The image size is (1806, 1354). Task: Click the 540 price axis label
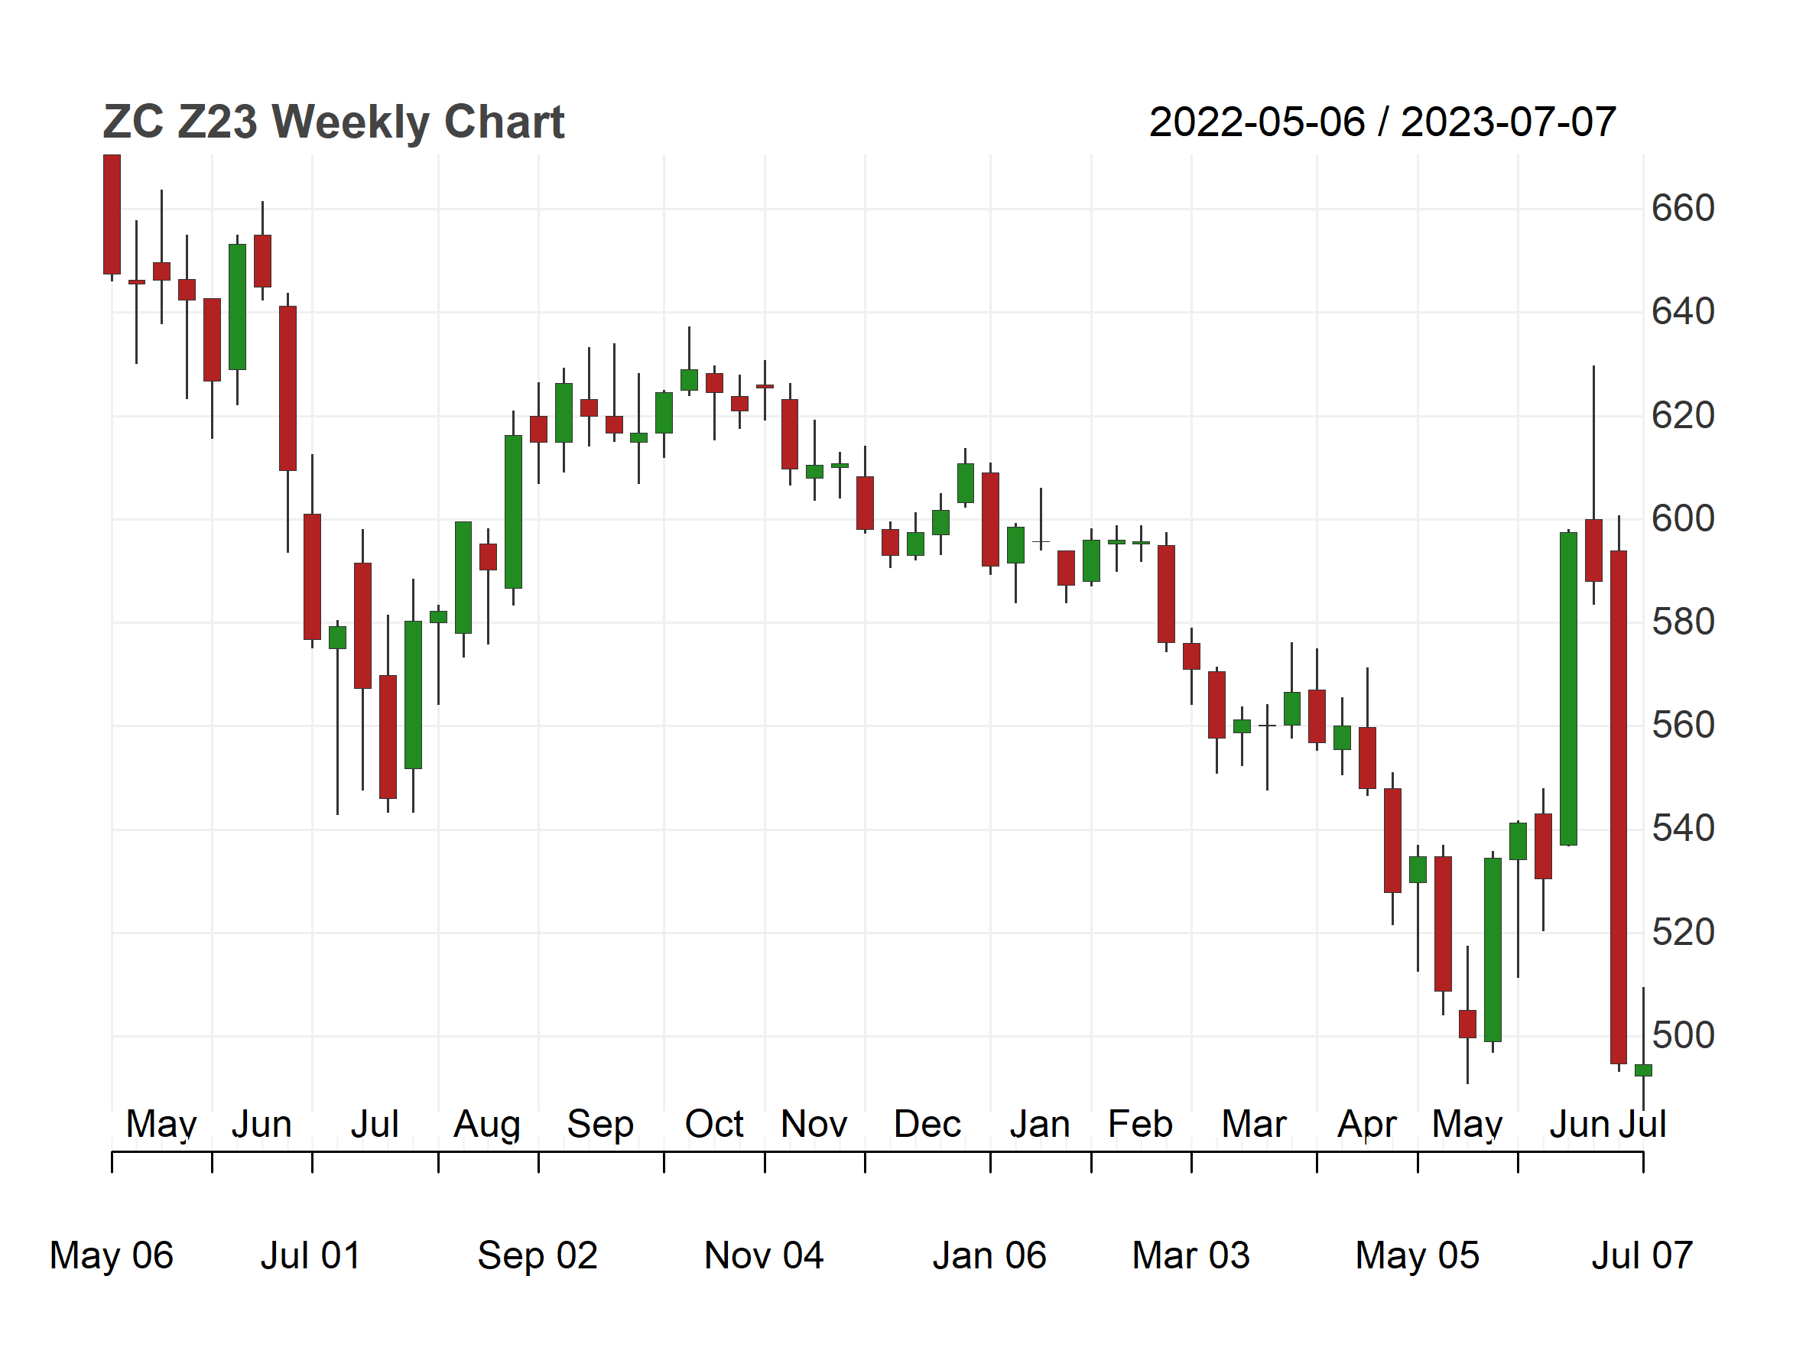pos(1683,829)
